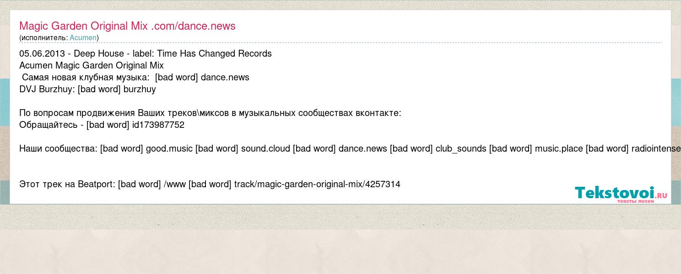Image resolution: width=681 pixels, height=274 pixels.
Task: Click "club_sounds" in the communities line
Action: click(x=461, y=149)
